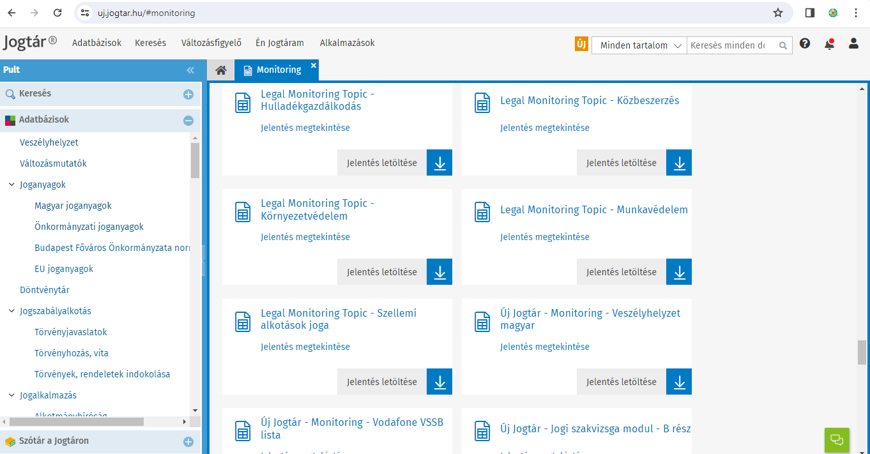The width and height of the screenshot is (870, 454).
Task: Collapse the Joganyagok tree node
Action: [x=11, y=185]
